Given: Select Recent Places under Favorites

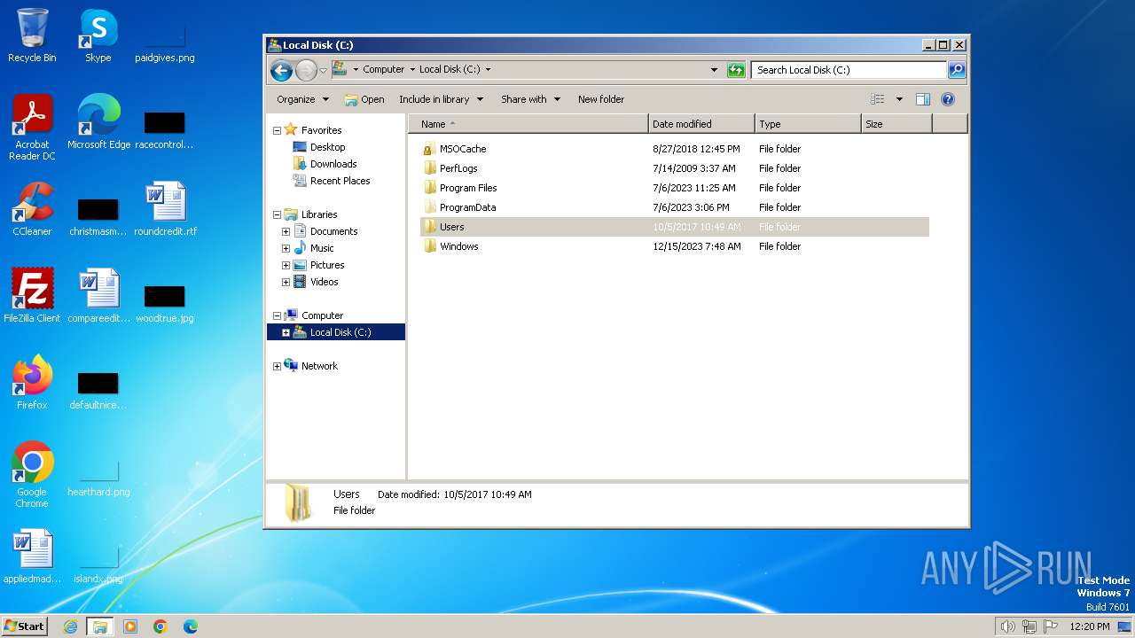Looking at the screenshot, I should pyautogui.click(x=332, y=181).
